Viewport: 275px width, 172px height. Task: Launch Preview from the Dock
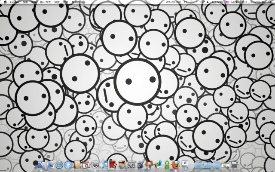click(x=95, y=165)
